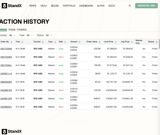
Task: Sort by Avg Price sort icon
Action: 132,42
